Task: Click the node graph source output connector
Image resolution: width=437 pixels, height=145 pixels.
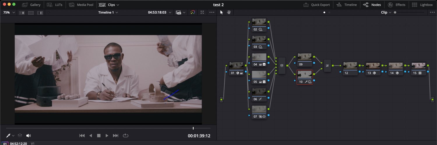Action: coord(221,100)
